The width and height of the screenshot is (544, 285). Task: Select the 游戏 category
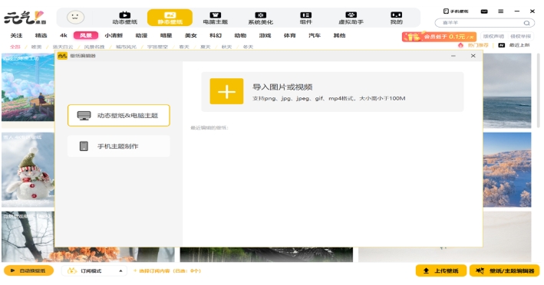pyautogui.click(x=265, y=35)
